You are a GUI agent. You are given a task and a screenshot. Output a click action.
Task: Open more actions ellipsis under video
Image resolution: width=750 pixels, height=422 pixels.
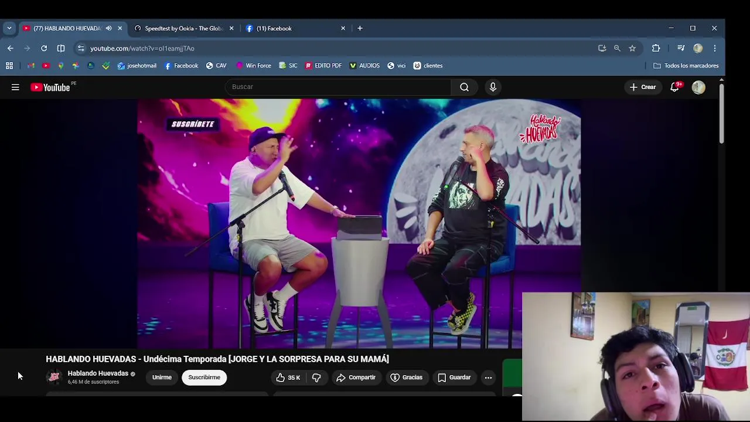[x=488, y=377]
